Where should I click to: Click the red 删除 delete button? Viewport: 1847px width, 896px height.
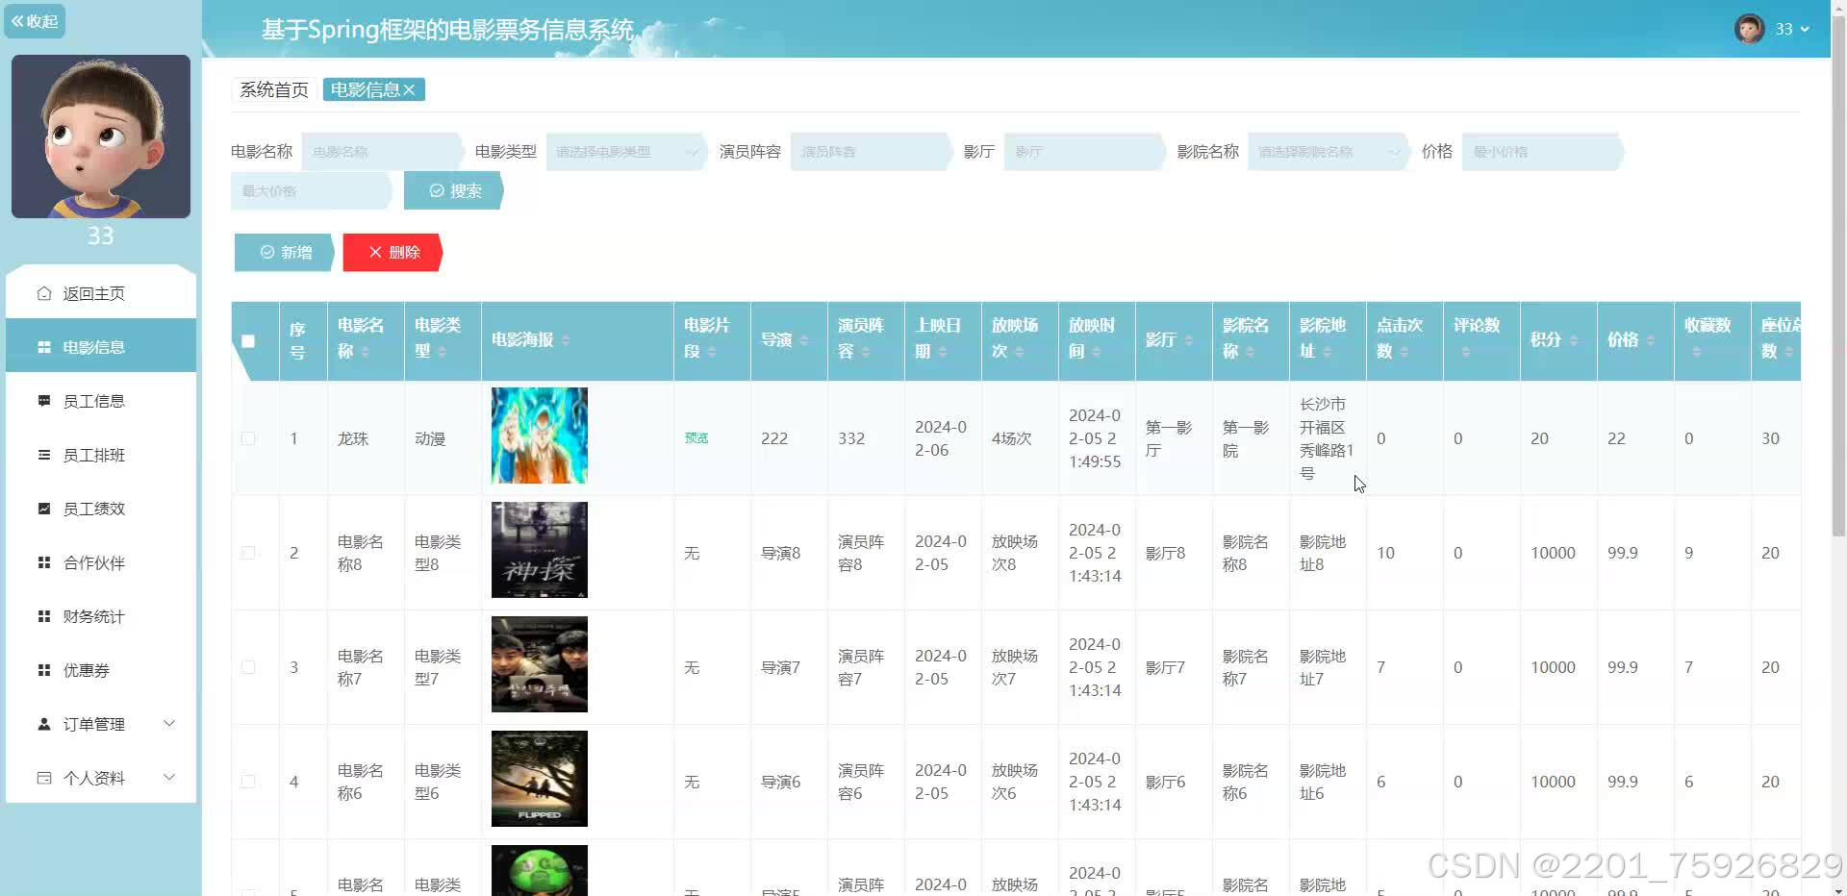[392, 253]
